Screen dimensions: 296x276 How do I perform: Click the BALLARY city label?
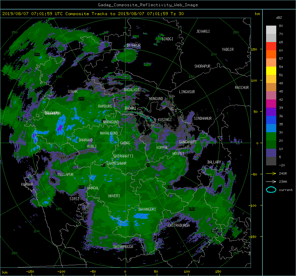point(214,162)
